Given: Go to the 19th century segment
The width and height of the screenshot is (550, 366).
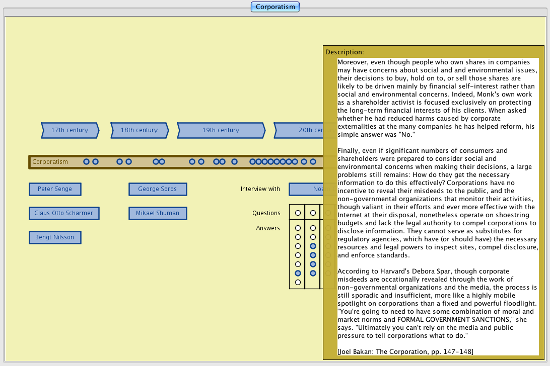Looking at the screenshot, I should pyautogui.click(x=221, y=130).
